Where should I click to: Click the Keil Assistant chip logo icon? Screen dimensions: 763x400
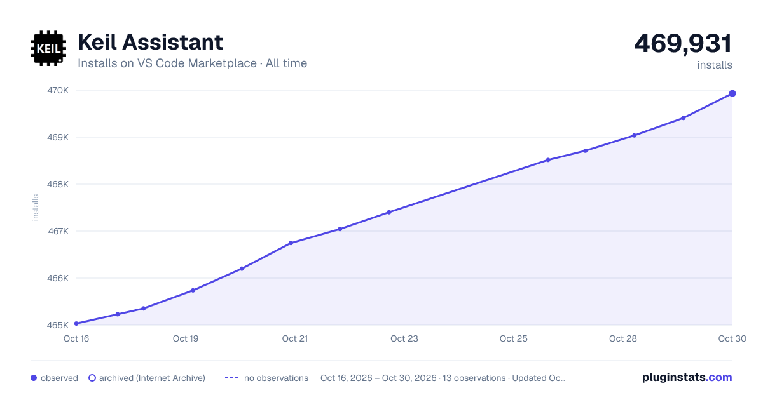(48, 48)
